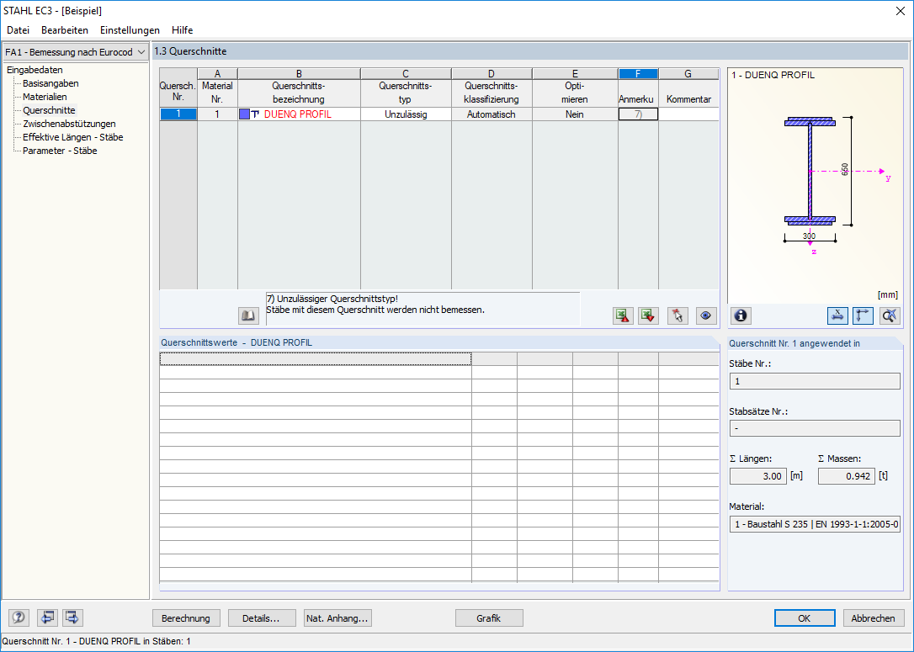914x652 pixels.
Task: Select Effektive Längen - Stäbe in navigator
Action: pos(73,137)
